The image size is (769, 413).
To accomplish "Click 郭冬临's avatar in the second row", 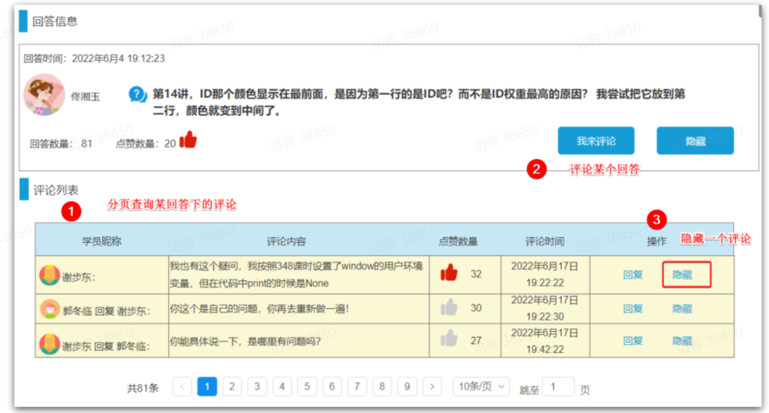I will (x=50, y=309).
